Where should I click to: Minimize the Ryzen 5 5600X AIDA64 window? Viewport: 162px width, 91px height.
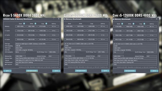54,19
